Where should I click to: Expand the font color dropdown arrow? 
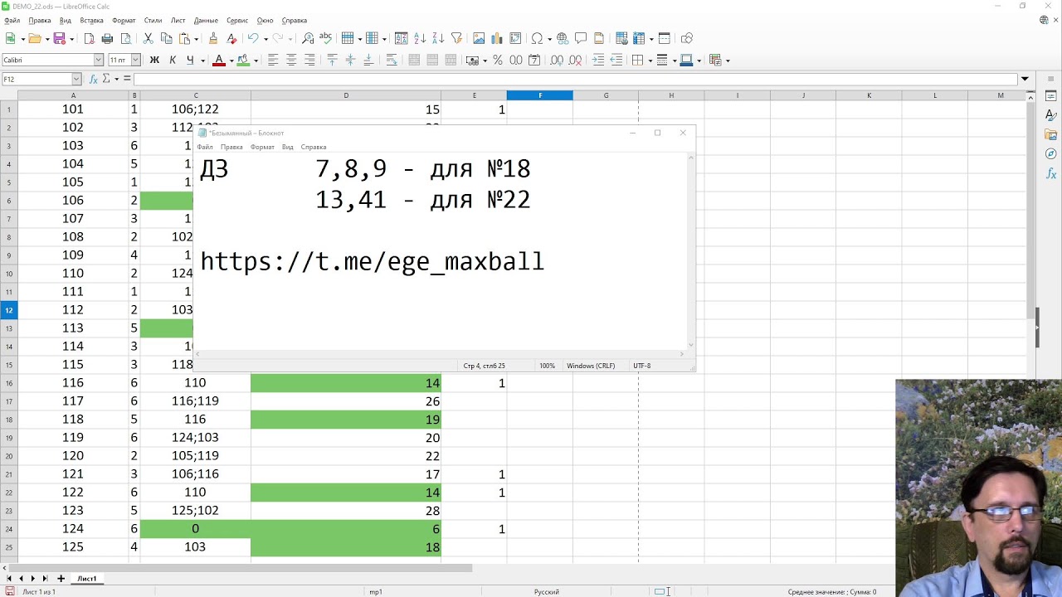click(231, 60)
